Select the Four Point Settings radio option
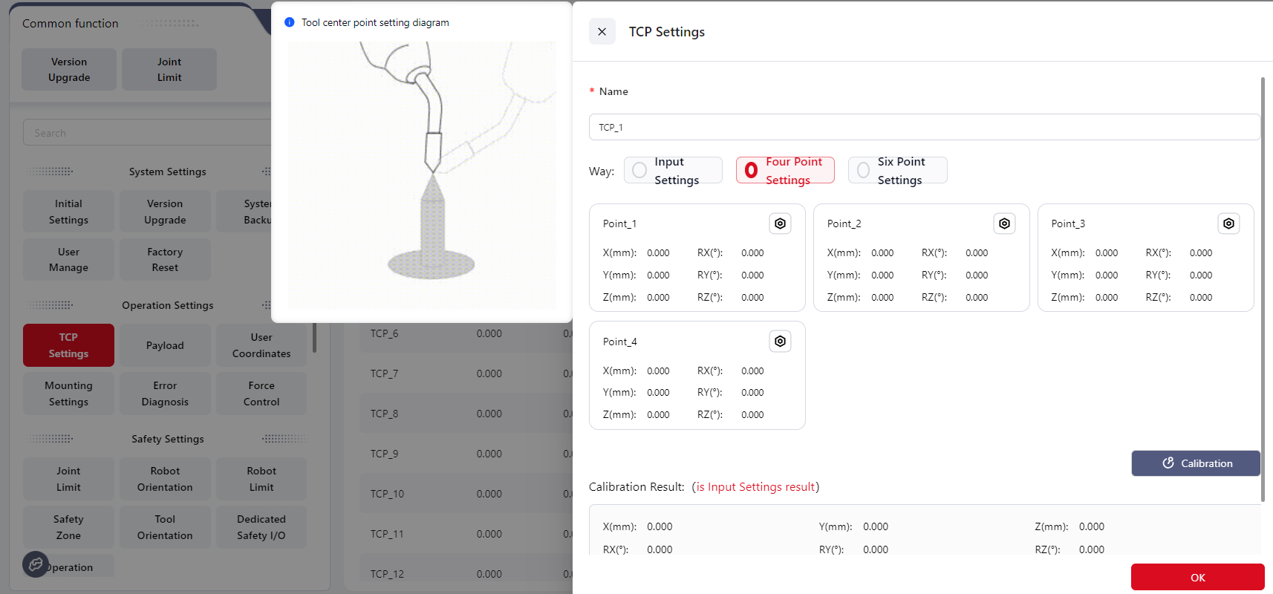1273x594 pixels. pos(752,171)
